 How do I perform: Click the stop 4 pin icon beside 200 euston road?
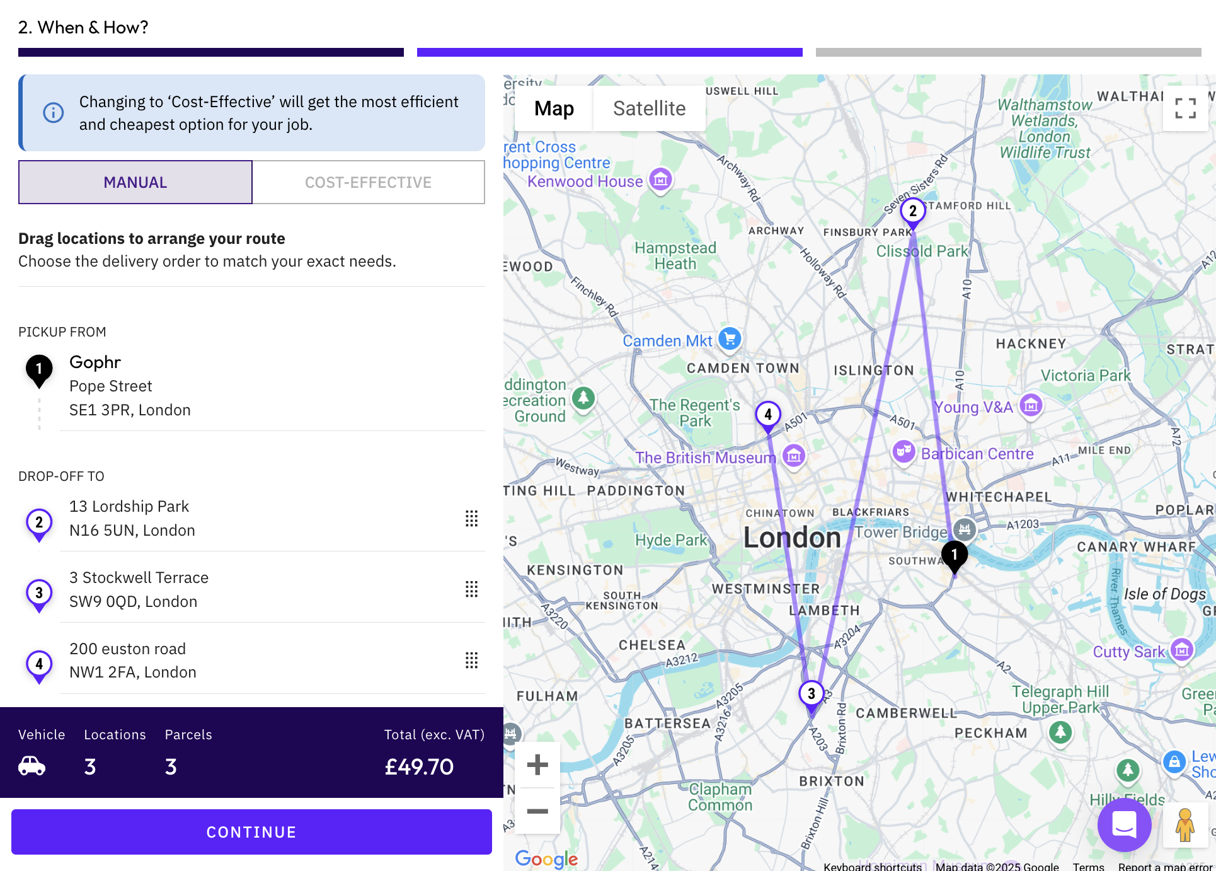[x=39, y=666]
